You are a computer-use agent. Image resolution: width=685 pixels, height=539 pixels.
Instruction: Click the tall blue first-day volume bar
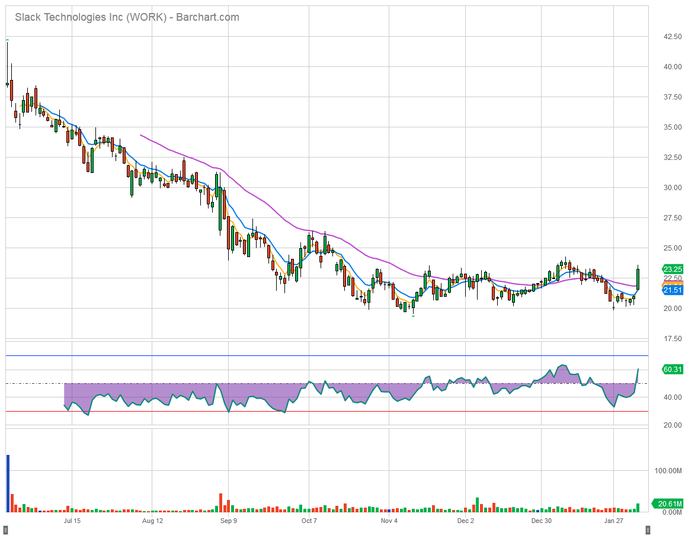pyautogui.click(x=8, y=483)
